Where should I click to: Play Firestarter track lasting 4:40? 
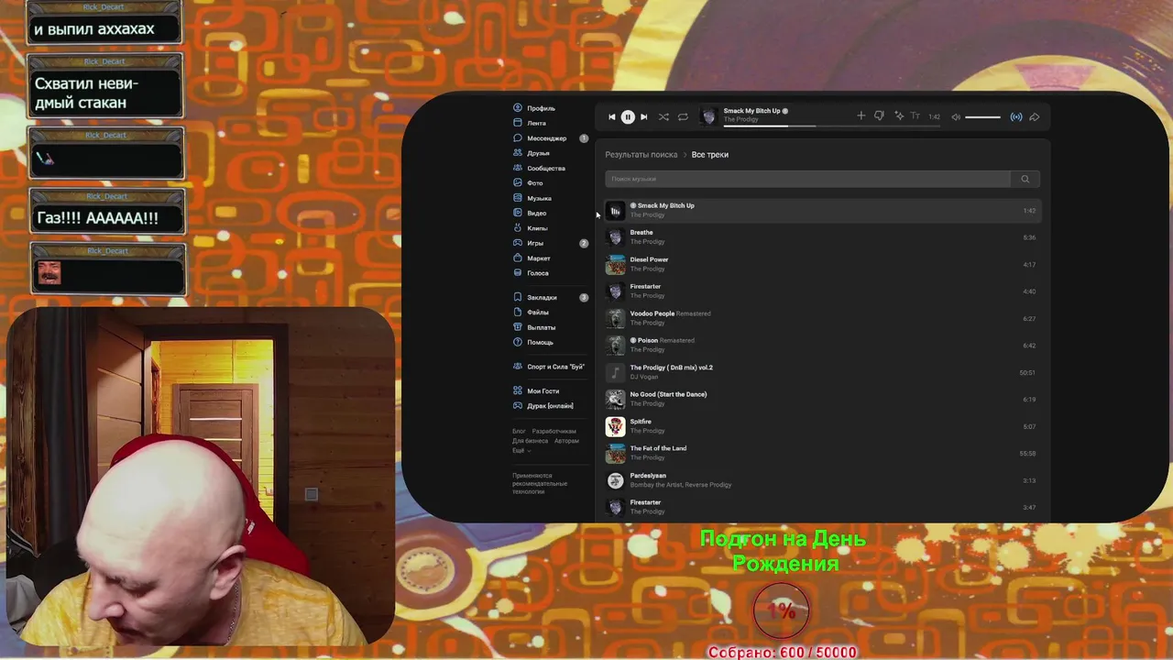pos(822,291)
